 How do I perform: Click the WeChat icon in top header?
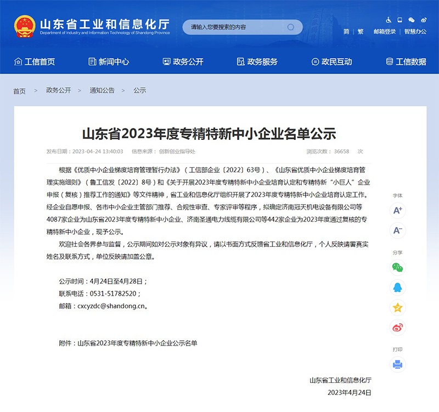tap(412, 20)
